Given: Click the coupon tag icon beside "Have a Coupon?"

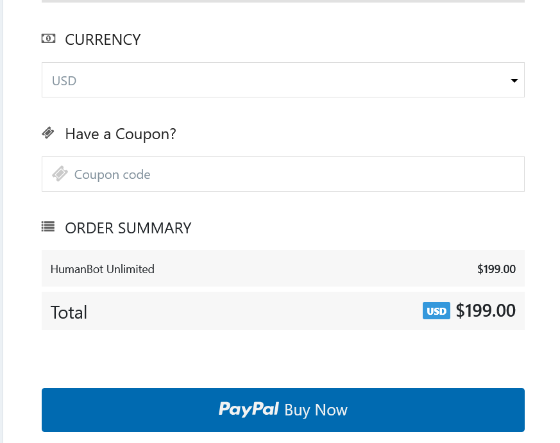Looking at the screenshot, I should pyautogui.click(x=48, y=132).
